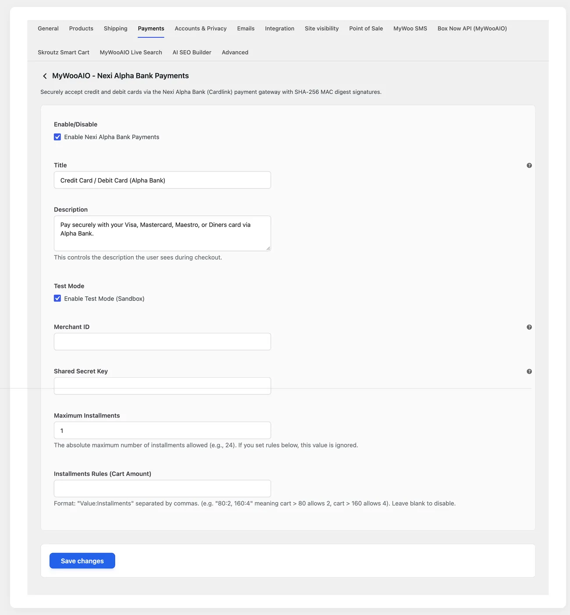
Task: Switch to the Emails tab
Action: (x=246, y=29)
